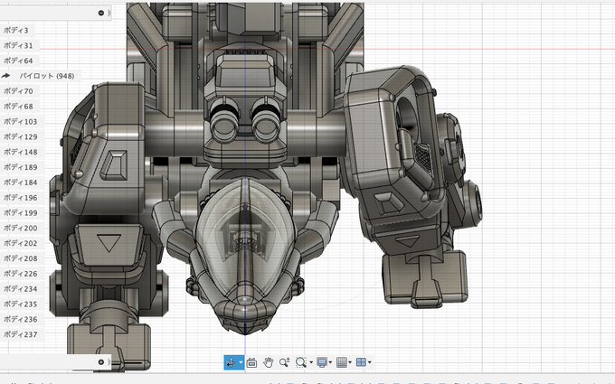Select the Zoom magnifier tool
Viewport: 615px width, 384px height.
284,362
